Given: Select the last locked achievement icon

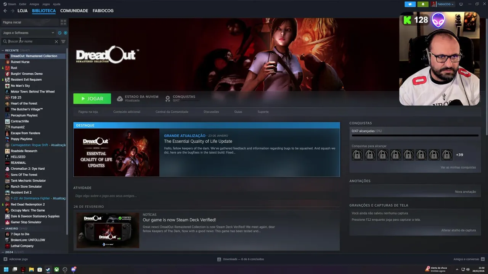Looking at the screenshot, I should click(x=447, y=155).
